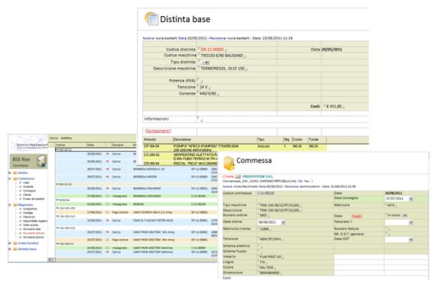Click the Corrente field showing 440/3/60
Screen dimensions: 432x281
[x=208, y=94]
